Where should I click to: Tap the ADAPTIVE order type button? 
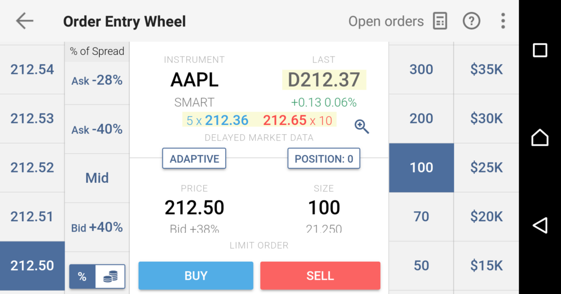tap(194, 159)
